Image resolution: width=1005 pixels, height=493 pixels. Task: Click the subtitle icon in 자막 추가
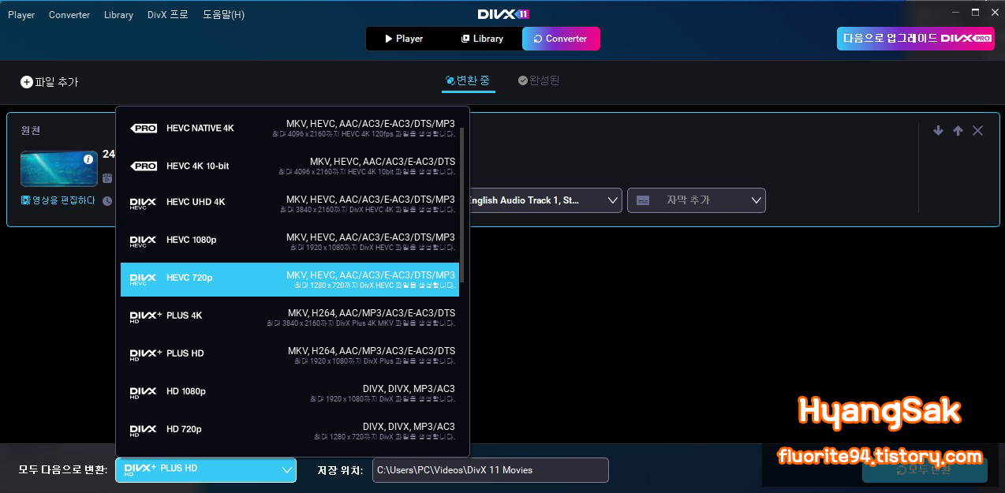point(644,200)
